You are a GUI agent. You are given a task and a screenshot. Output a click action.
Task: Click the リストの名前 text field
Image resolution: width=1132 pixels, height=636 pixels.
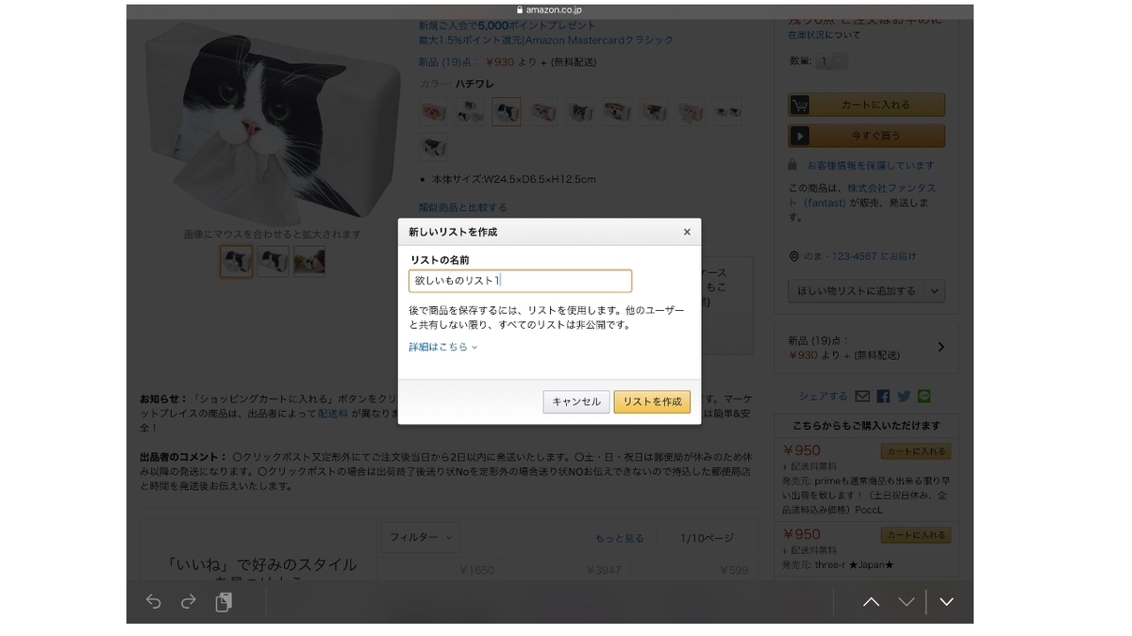coord(520,281)
